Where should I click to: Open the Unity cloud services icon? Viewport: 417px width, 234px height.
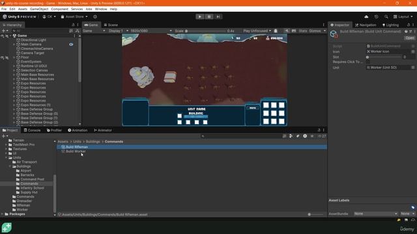(366, 17)
